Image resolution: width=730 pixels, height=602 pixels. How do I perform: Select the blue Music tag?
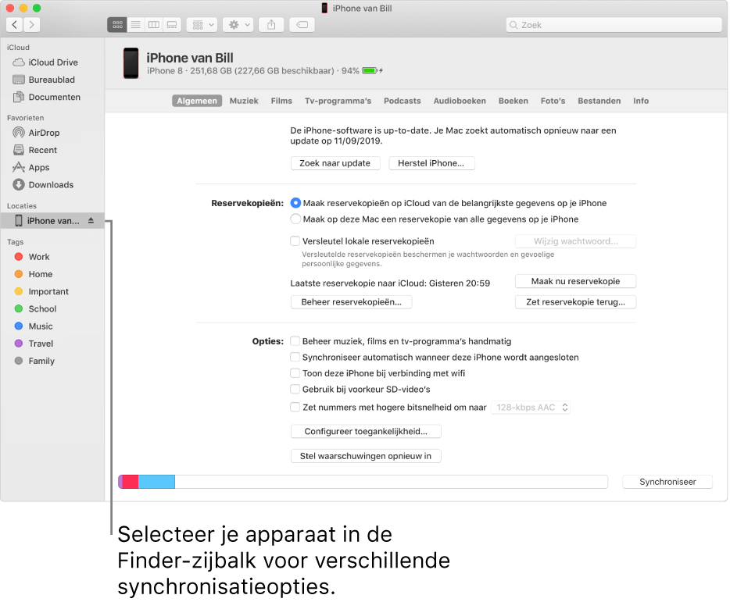pyautogui.click(x=34, y=326)
